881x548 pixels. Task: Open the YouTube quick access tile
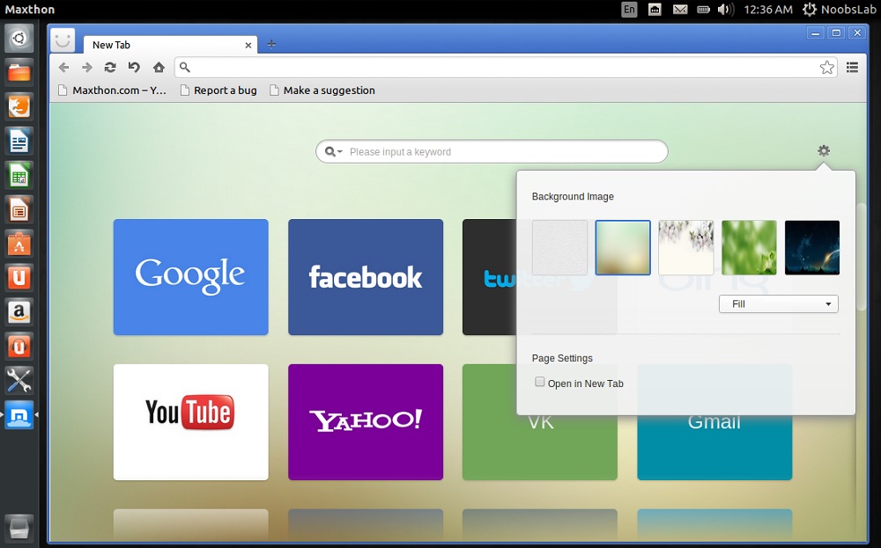tap(191, 422)
